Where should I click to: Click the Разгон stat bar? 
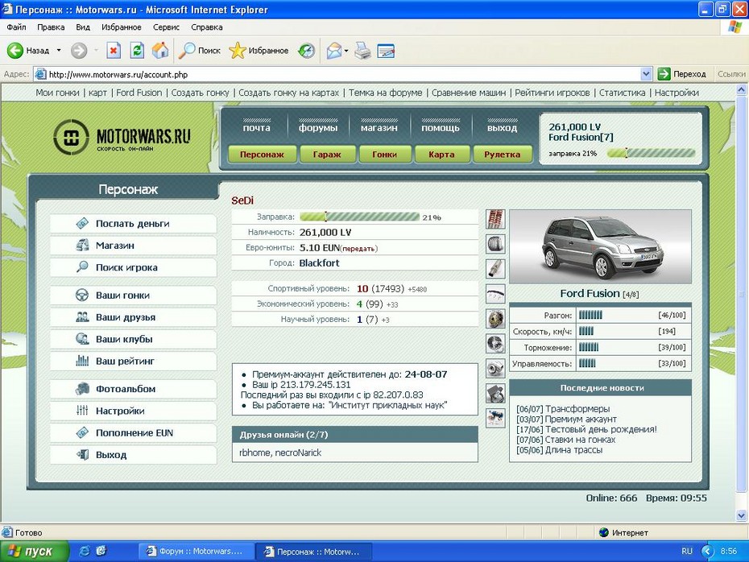590,315
